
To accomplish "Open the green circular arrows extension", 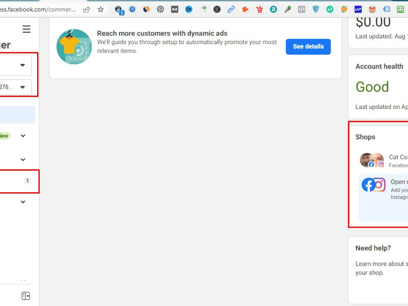I will (330, 9).
